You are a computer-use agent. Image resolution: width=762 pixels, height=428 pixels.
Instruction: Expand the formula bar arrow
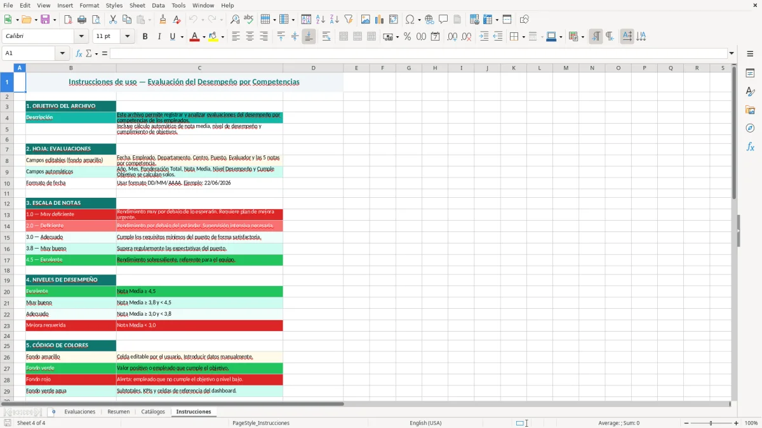coord(732,53)
